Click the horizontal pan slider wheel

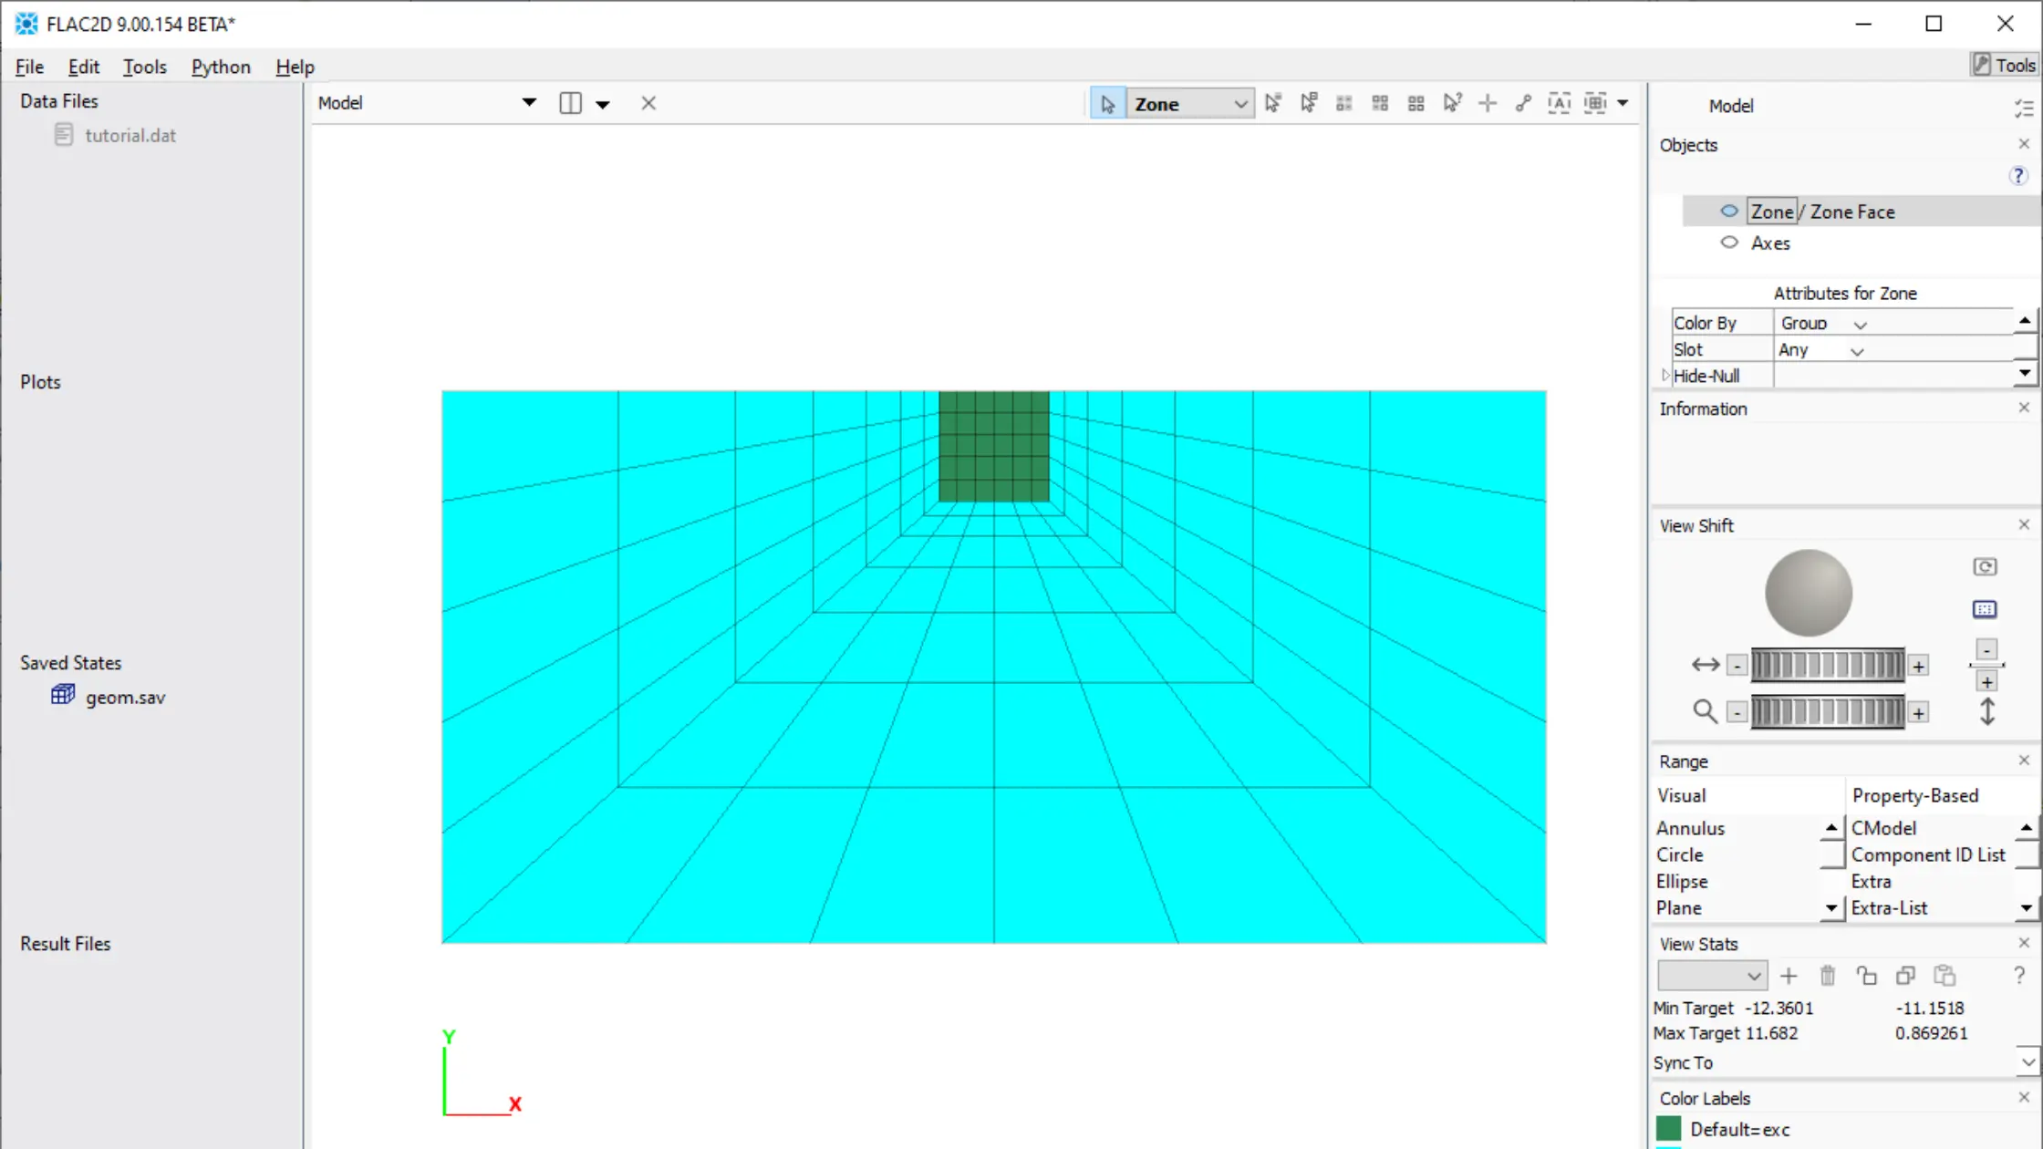coord(1827,666)
